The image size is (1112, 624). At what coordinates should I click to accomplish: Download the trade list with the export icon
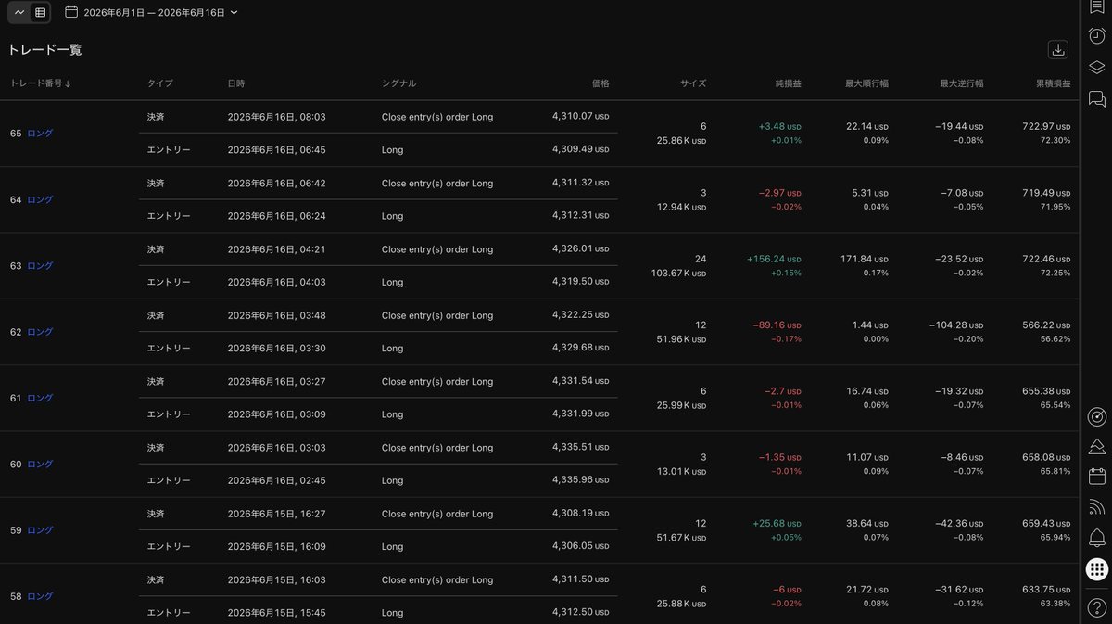[1057, 50]
